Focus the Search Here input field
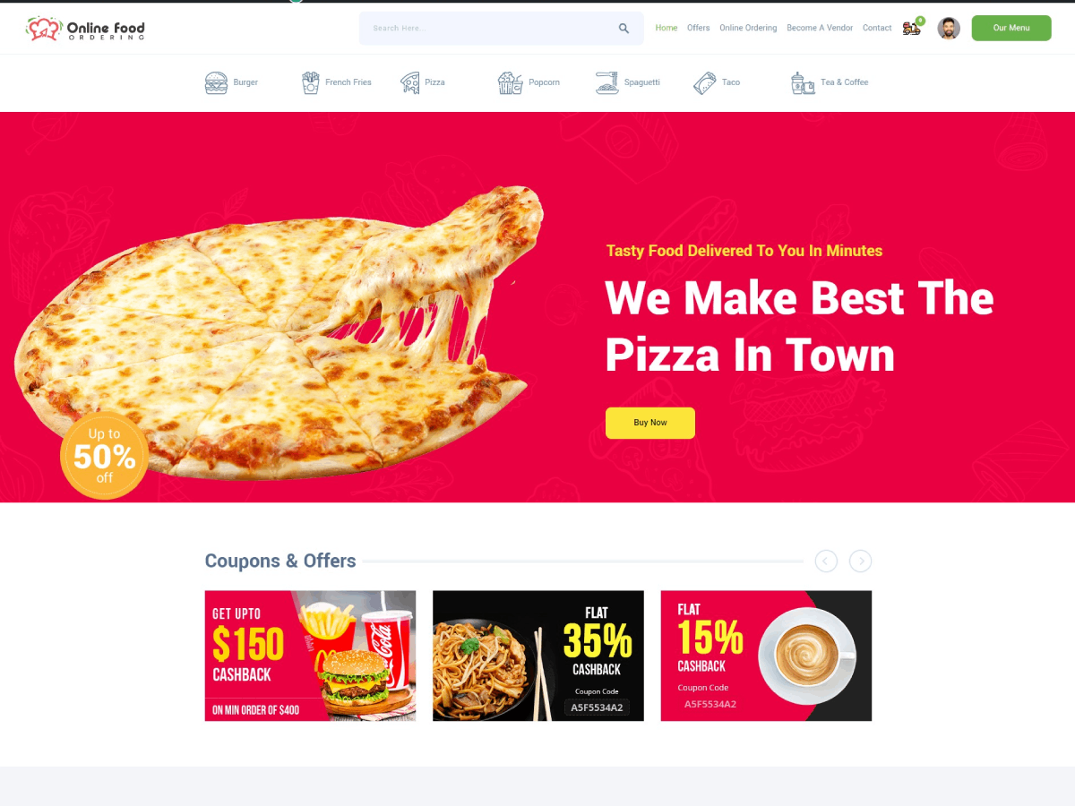 point(488,29)
